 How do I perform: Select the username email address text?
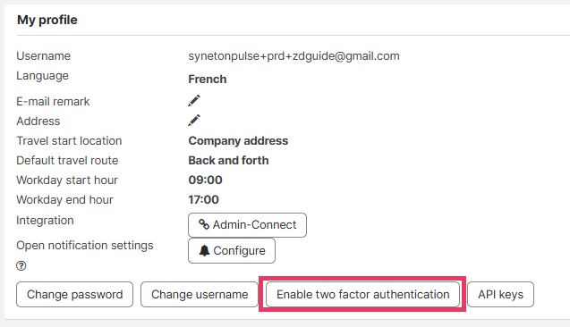(x=294, y=56)
